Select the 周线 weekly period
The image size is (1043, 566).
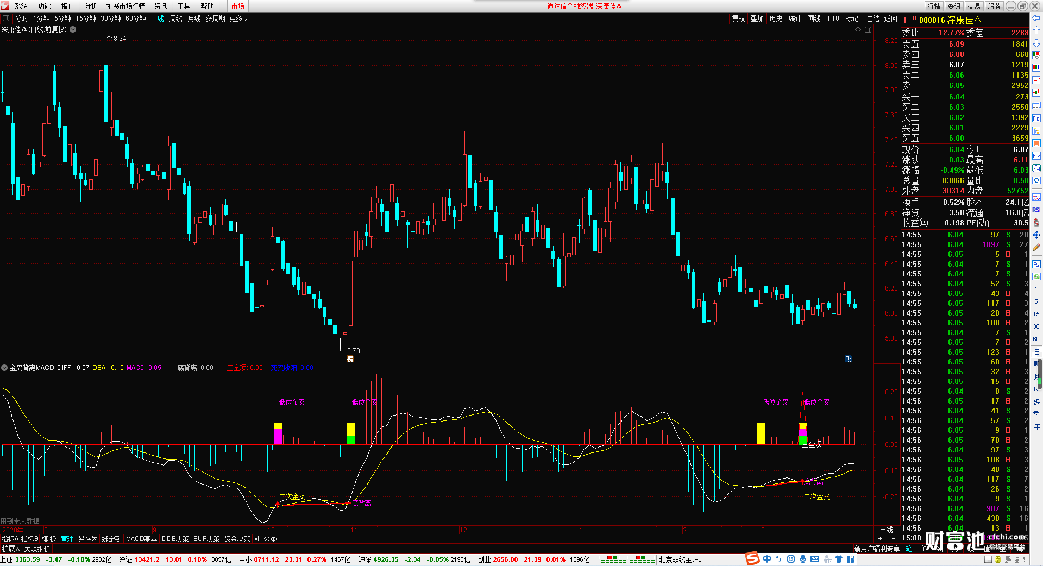click(176, 18)
